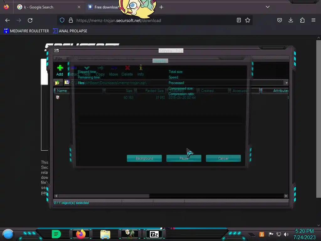Image resolution: width=321 pixels, height=241 pixels.
Task: Open a new browser tab
Action: pyautogui.click(x=161, y=7)
